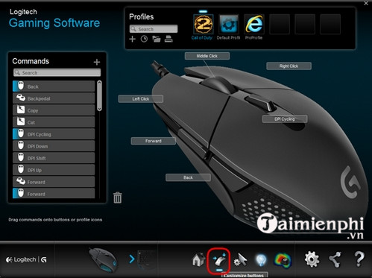Image resolution: width=372 pixels, height=278 pixels.
Task: Select the Back command in the list
Action: tap(54, 86)
